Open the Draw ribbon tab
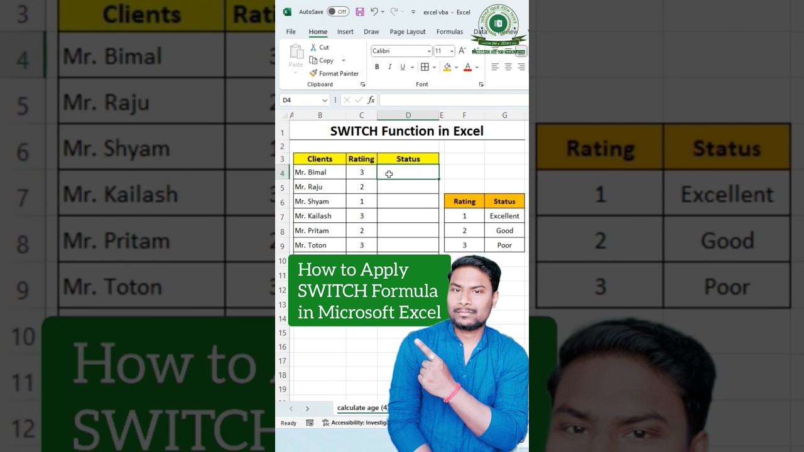Screen dimensions: 804x452 pos(371,31)
